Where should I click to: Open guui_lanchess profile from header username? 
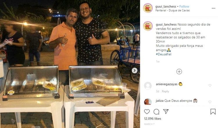coord(166,6)
